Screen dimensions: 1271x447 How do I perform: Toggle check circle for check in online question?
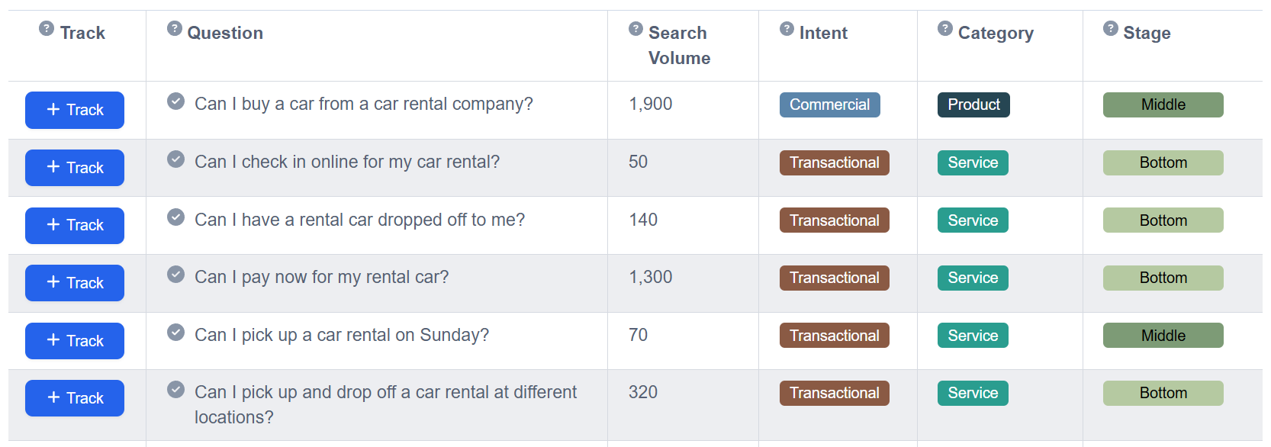pos(176,159)
